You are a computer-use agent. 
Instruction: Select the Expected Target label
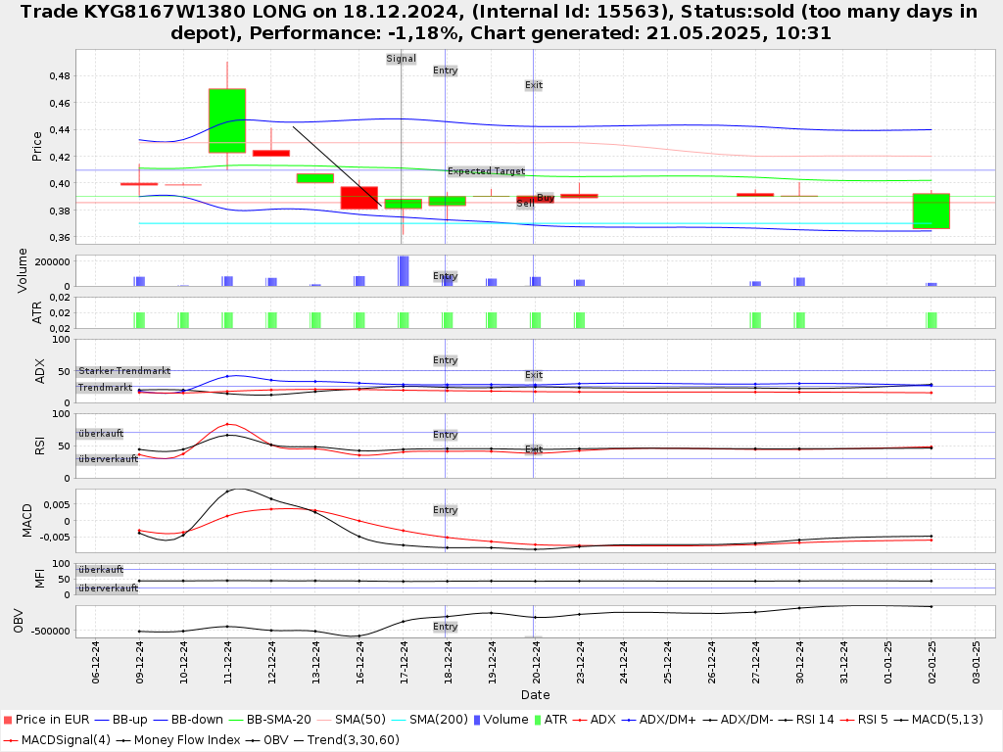[486, 171]
